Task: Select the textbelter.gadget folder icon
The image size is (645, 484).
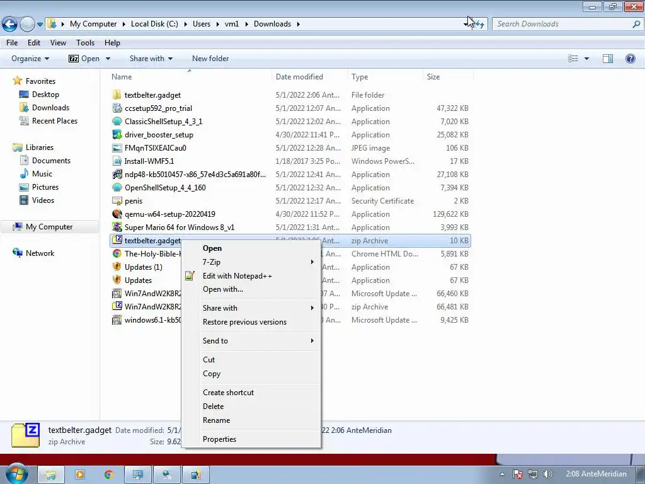Action: point(117,95)
